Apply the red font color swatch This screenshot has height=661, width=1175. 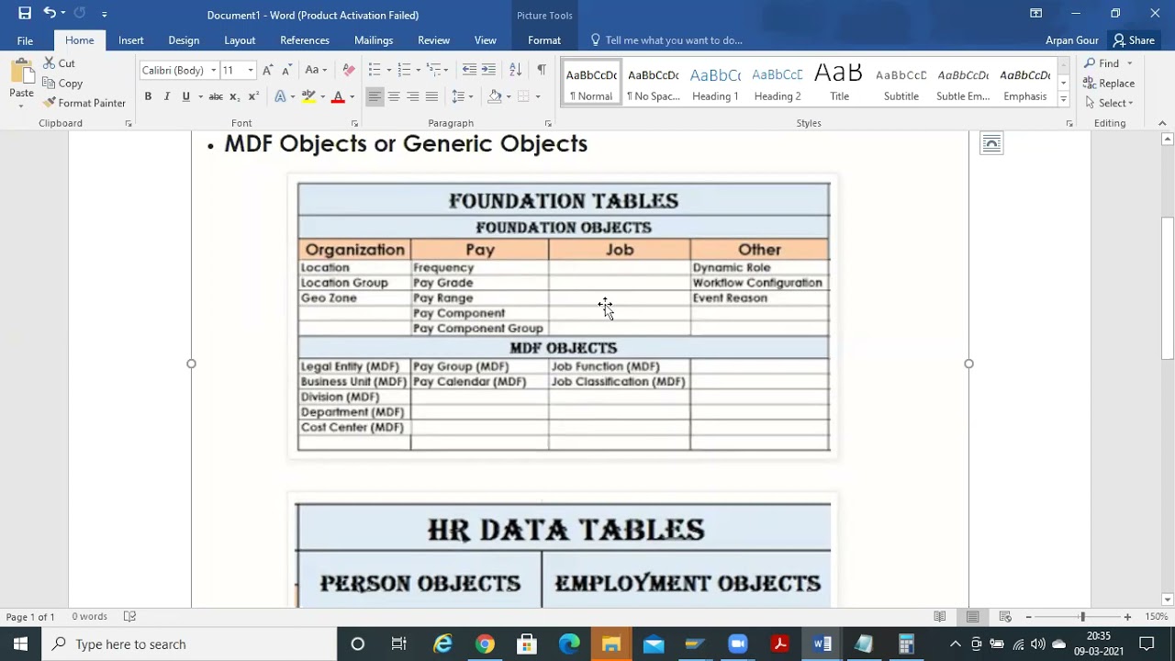pos(338,96)
